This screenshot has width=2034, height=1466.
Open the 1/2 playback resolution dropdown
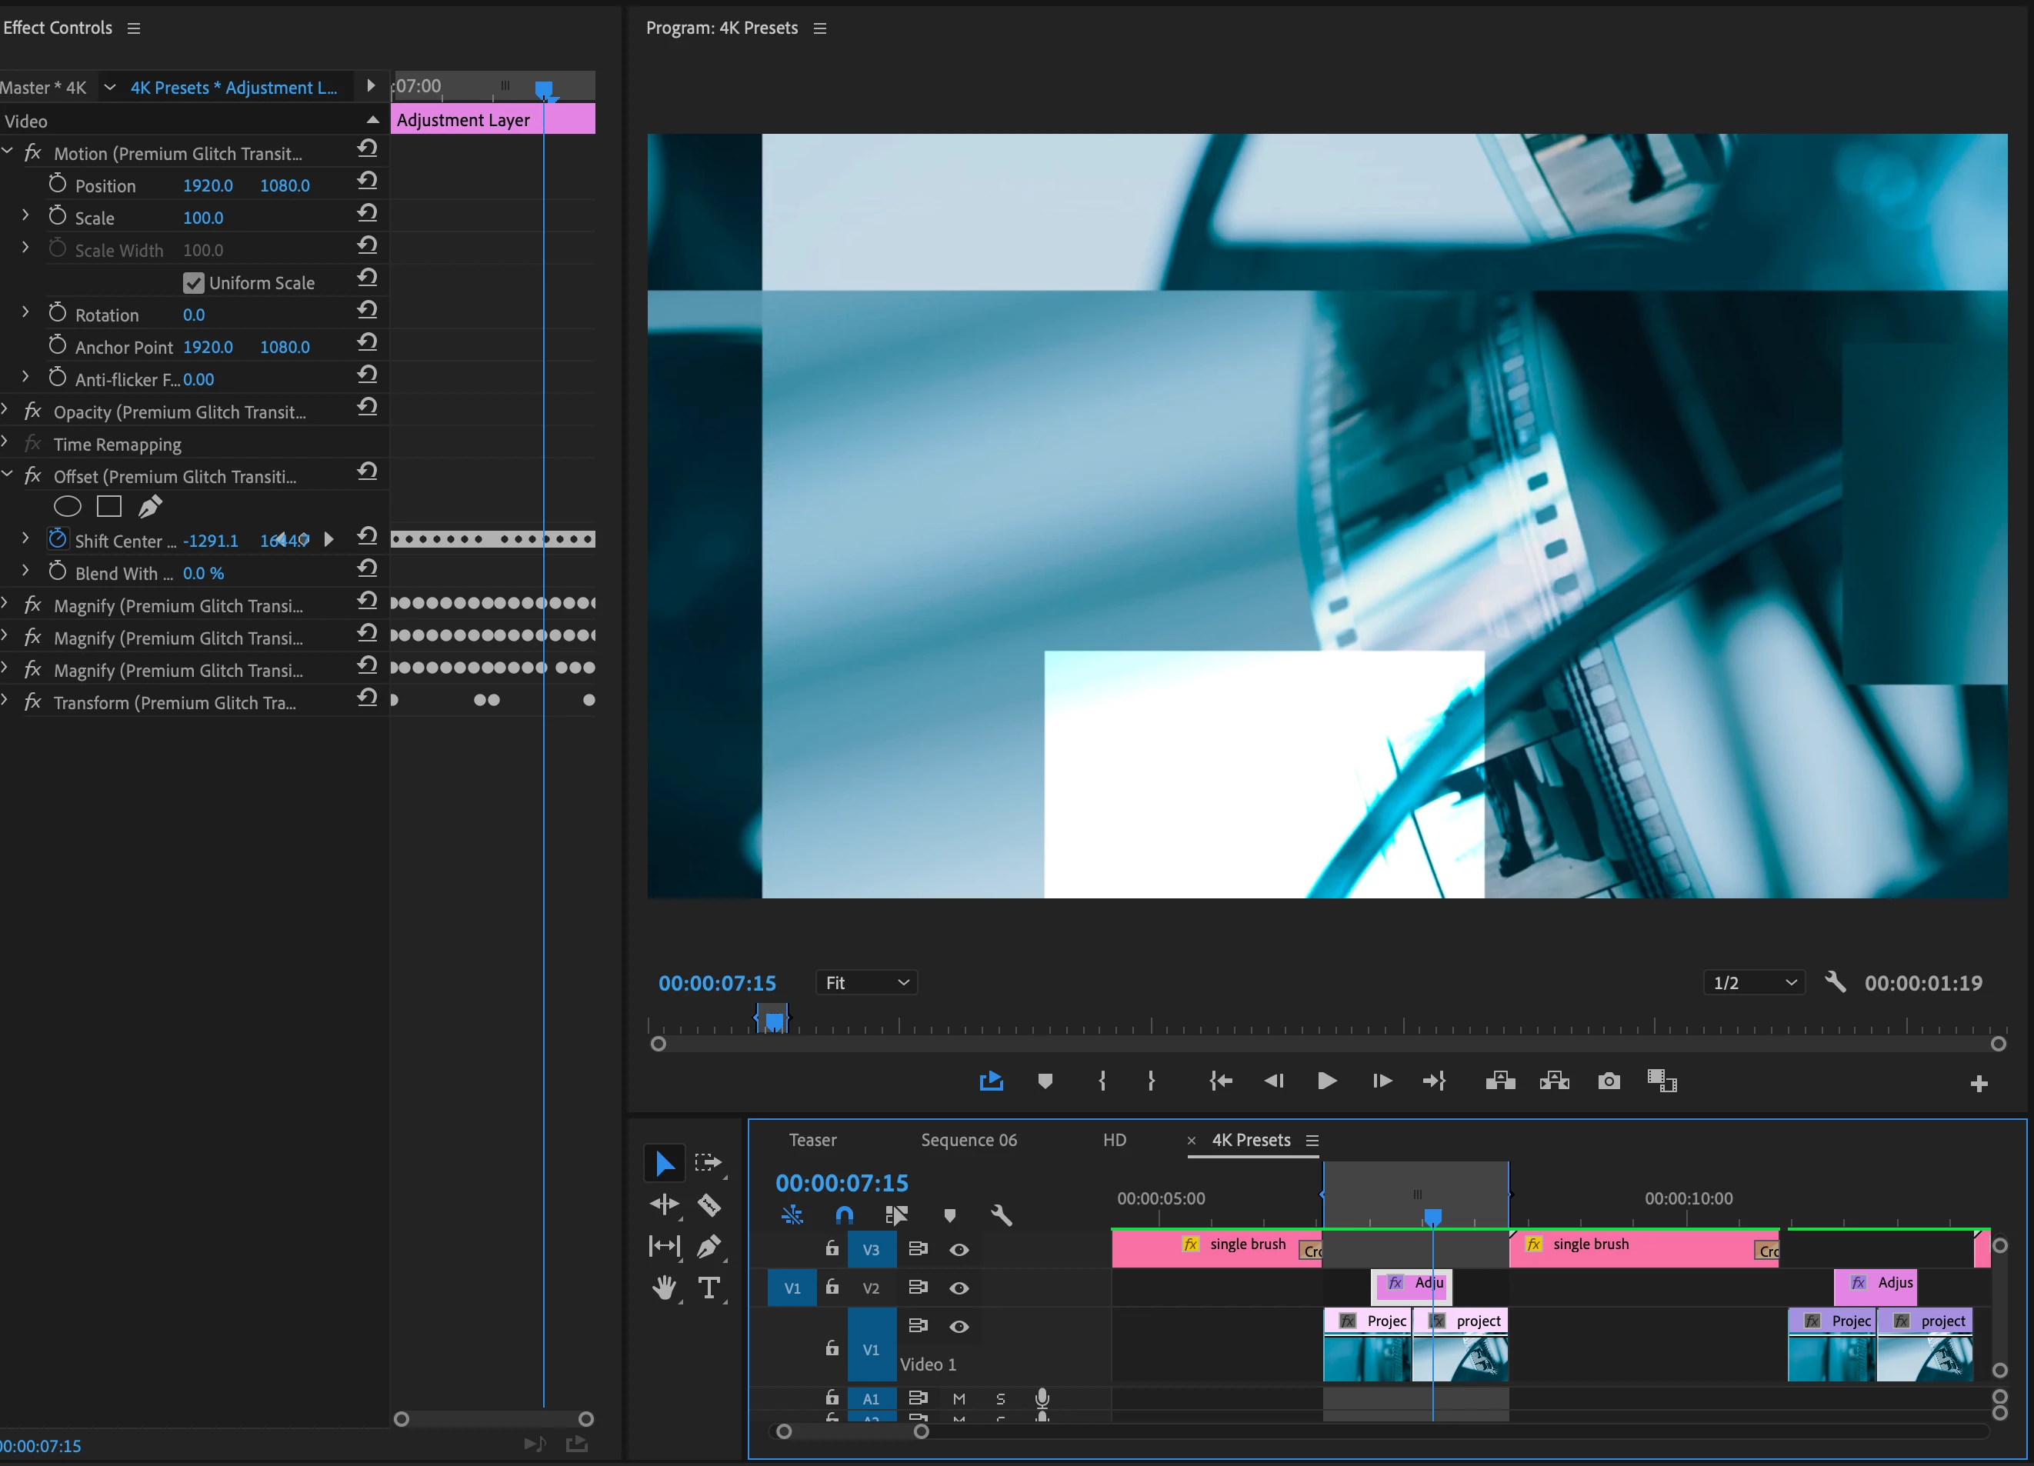point(1754,983)
